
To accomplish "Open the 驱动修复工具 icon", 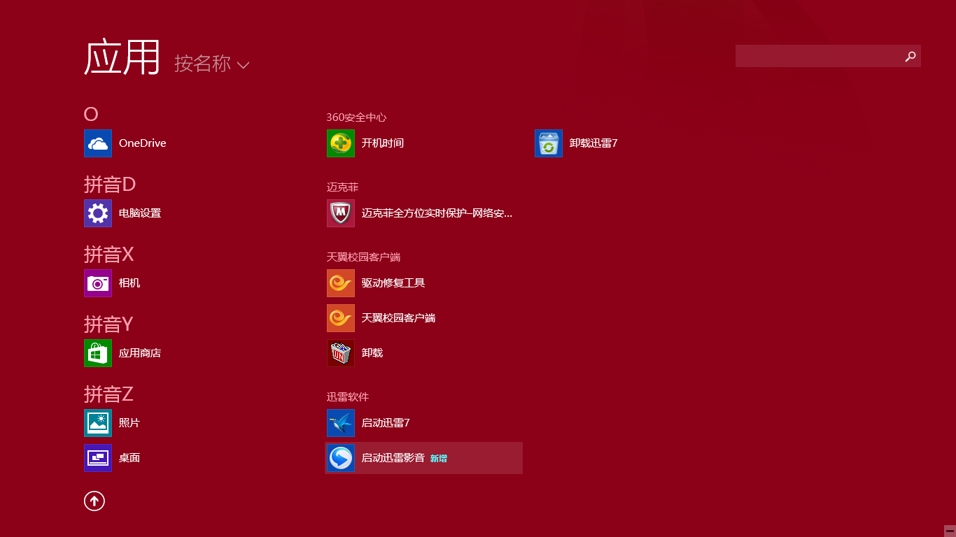I will (x=341, y=283).
